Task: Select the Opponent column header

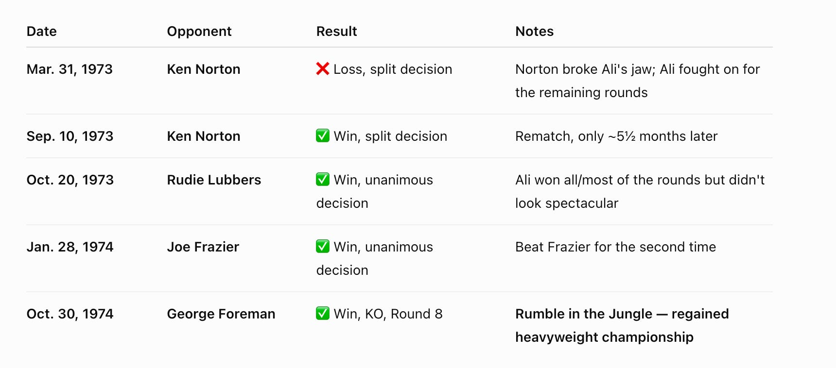Action: pyautogui.click(x=199, y=32)
